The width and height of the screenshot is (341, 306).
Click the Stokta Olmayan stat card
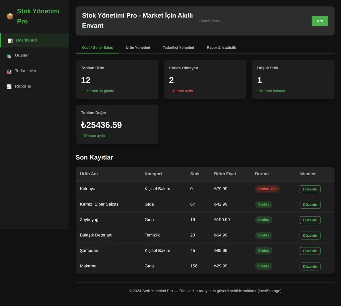(x=205, y=80)
